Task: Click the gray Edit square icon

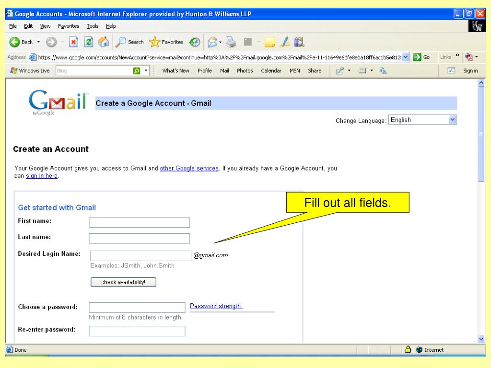Action: pos(248,42)
